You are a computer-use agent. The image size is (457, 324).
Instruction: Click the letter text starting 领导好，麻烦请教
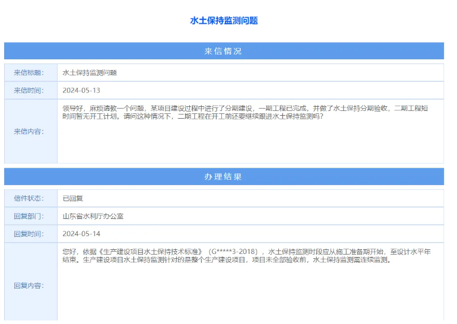pos(245,112)
